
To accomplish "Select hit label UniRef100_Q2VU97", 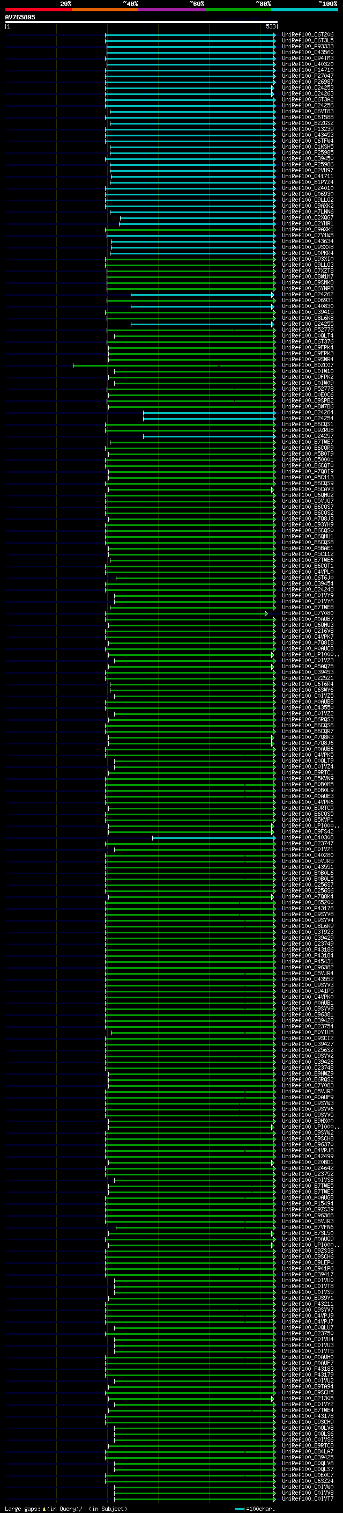I will [x=308, y=170].
